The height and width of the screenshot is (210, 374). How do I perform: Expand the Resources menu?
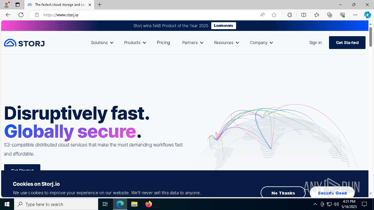click(x=226, y=43)
